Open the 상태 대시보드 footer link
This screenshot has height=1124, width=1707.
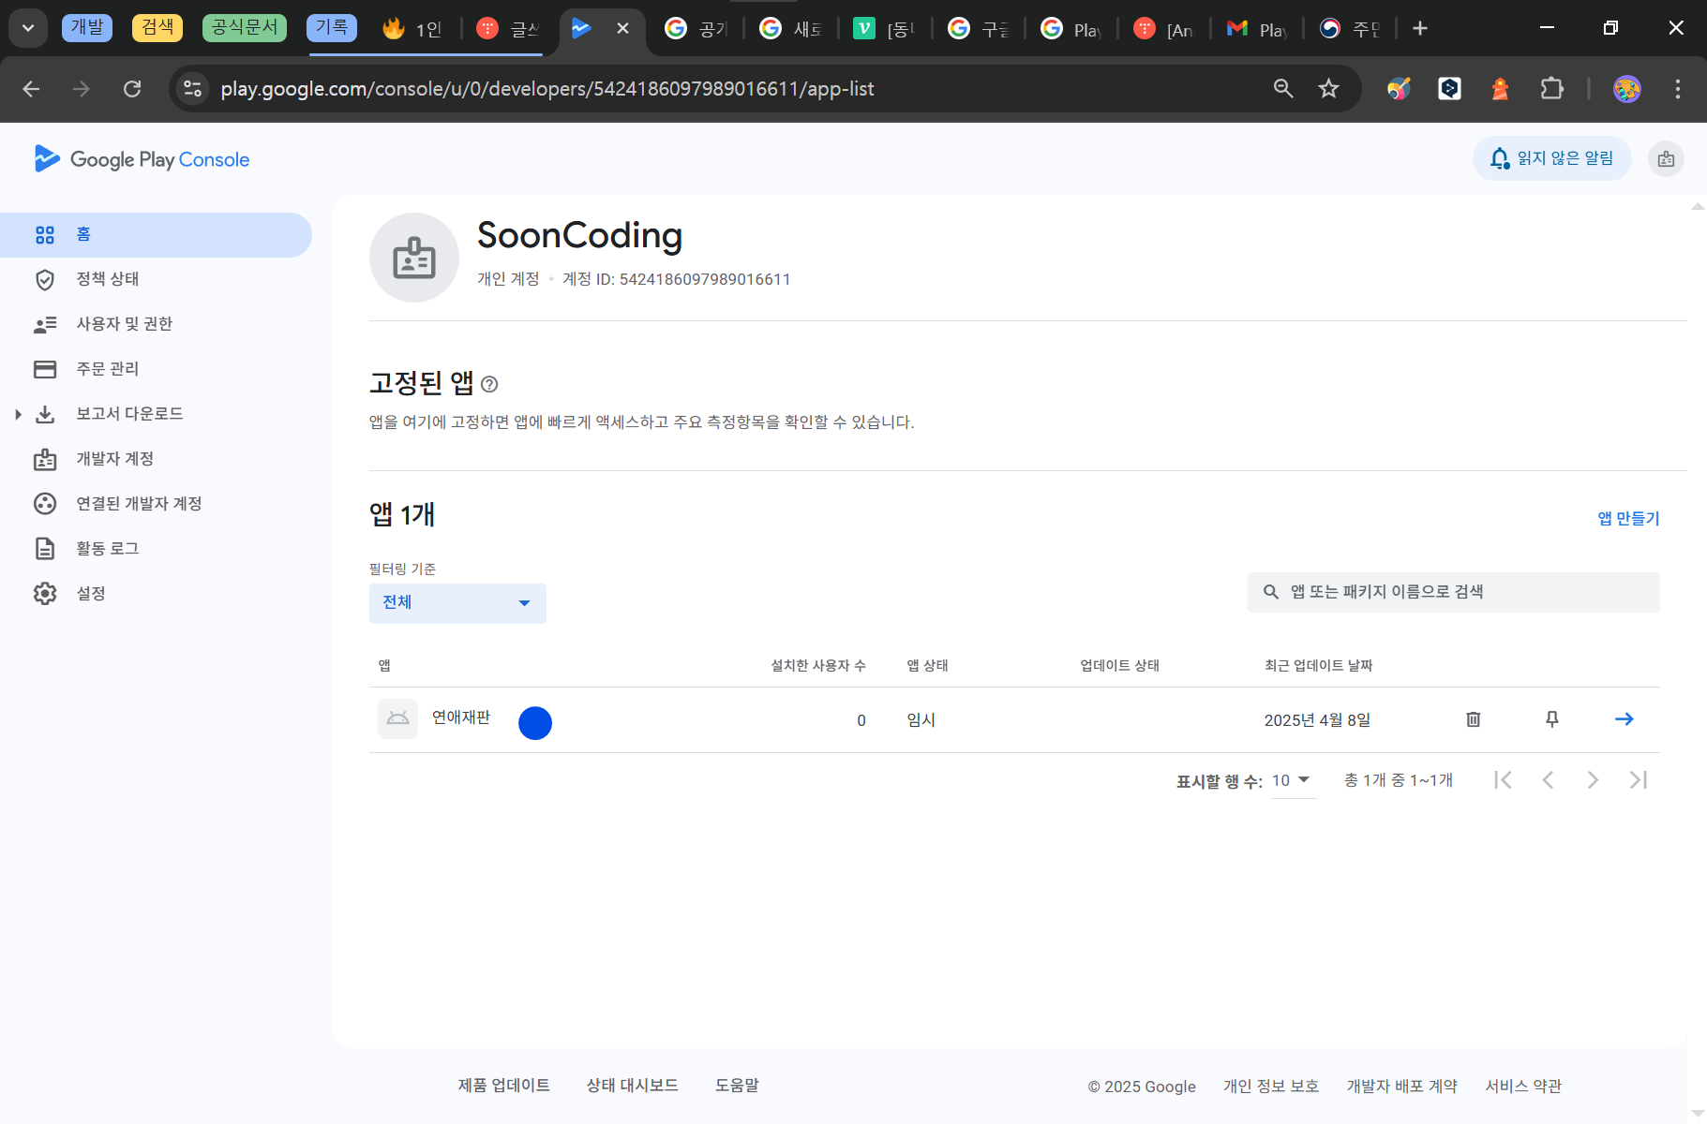(x=632, y=1086)
